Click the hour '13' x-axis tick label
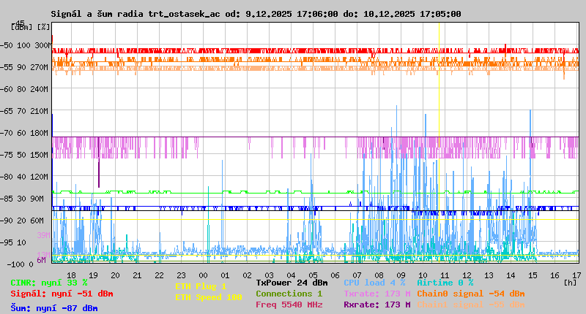Image resolution: width=586 pixels, height=314 pixels. coord(489,275)
